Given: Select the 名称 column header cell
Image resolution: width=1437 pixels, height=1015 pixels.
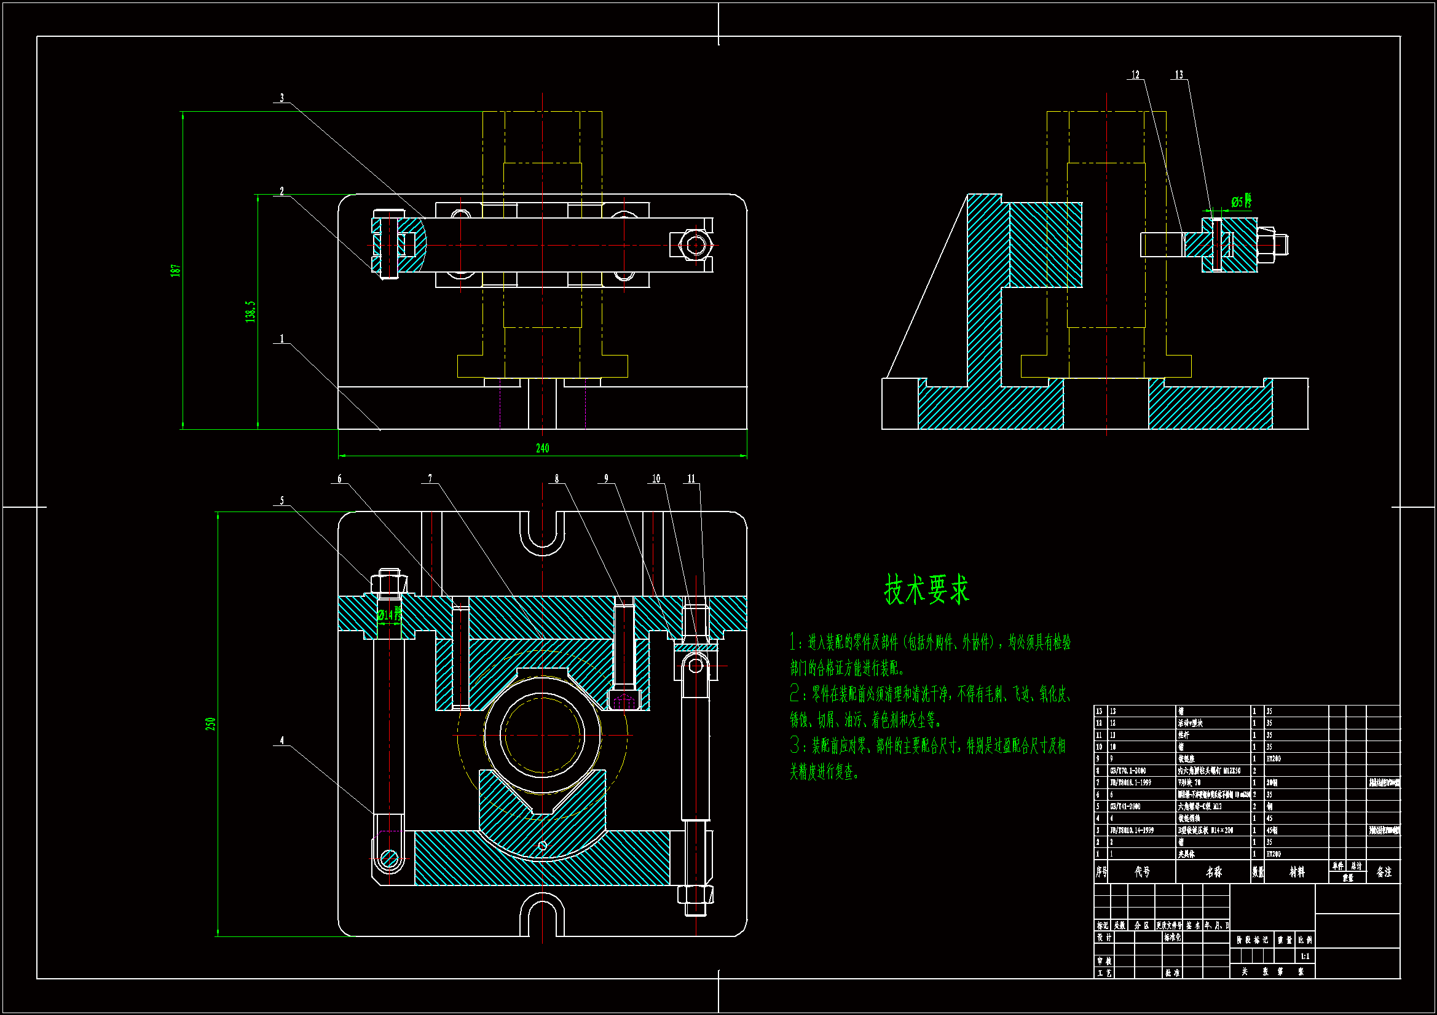Looking at the screenshot, I should tap(1213, 872).
